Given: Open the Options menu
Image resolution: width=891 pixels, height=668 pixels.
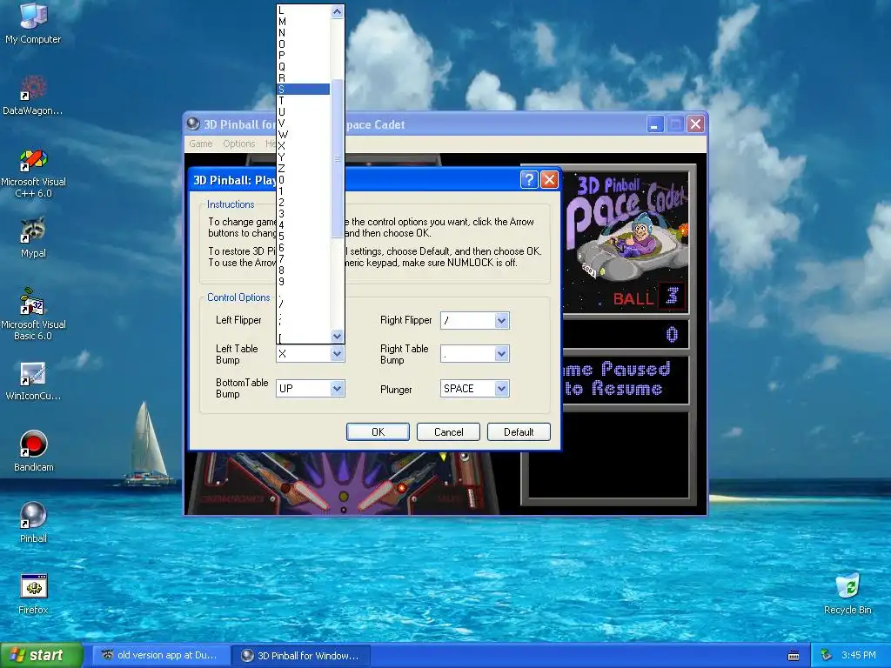Looking at the screenshot, I should click(238, 144).
